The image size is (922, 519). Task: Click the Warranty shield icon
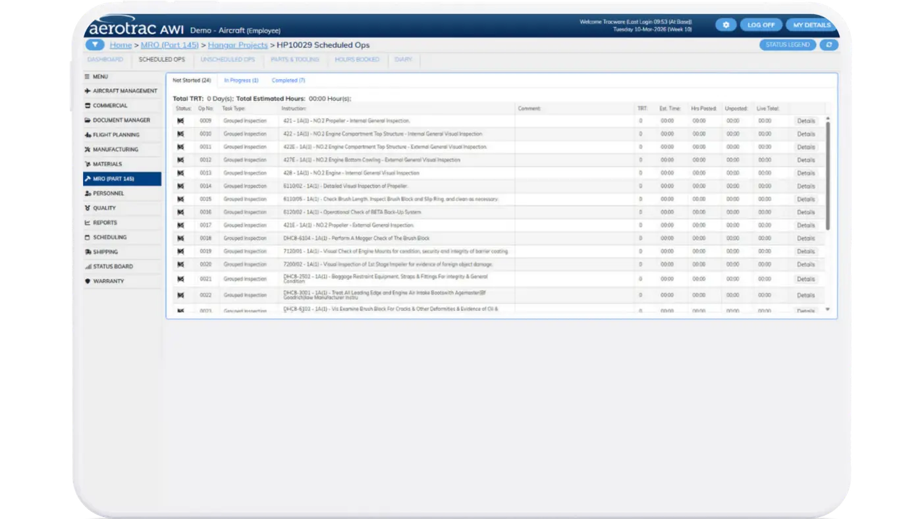point(88,281)
